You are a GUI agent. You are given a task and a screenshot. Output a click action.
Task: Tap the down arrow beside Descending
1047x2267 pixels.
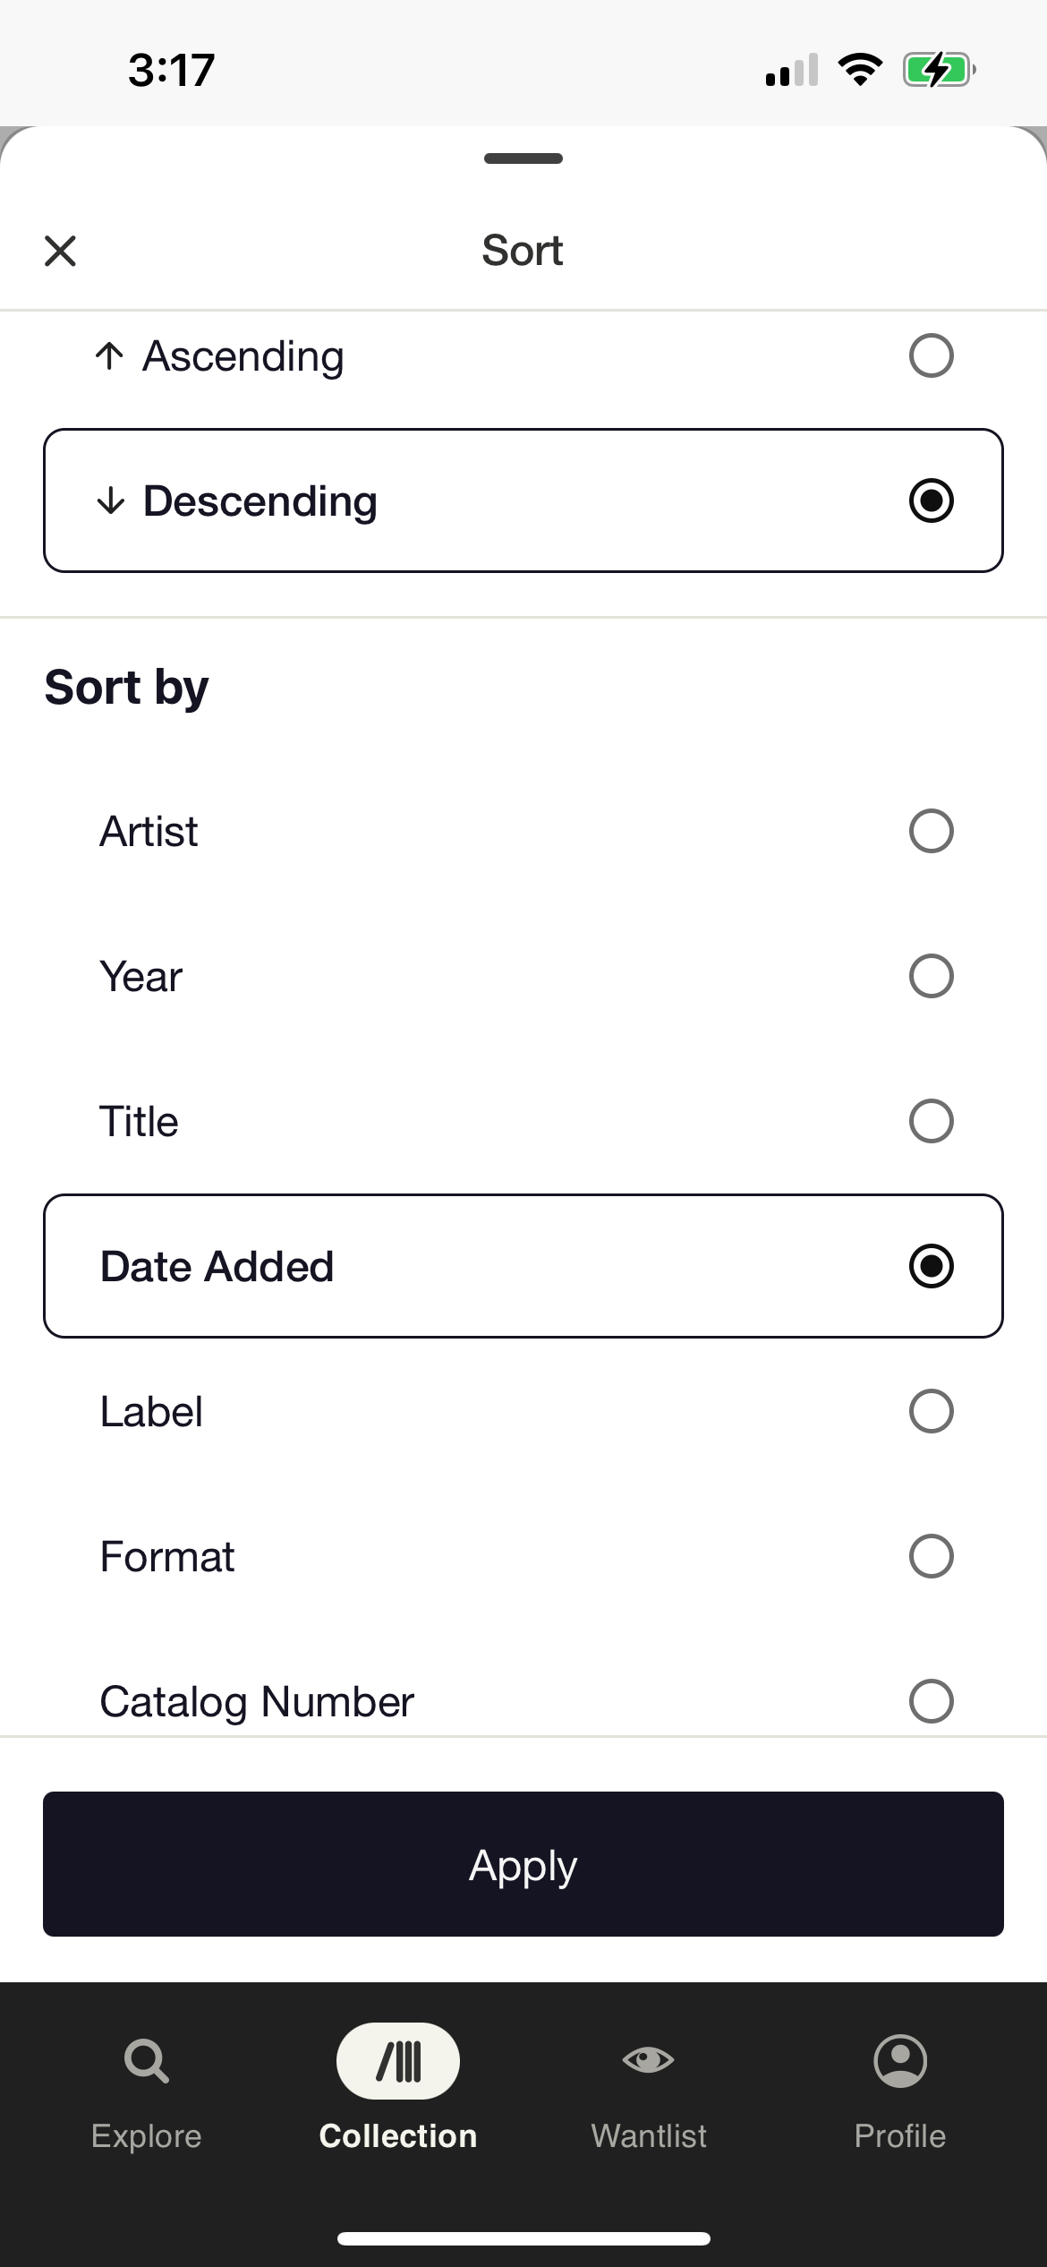(x=110, y=500)
